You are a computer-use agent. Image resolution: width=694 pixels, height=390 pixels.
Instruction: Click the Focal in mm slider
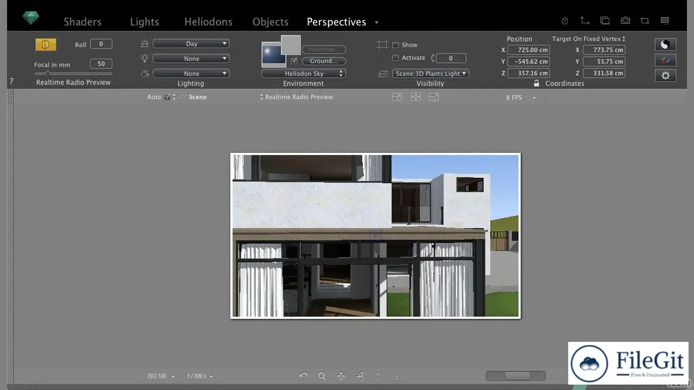pyautogui.click(x=73, y=73)
